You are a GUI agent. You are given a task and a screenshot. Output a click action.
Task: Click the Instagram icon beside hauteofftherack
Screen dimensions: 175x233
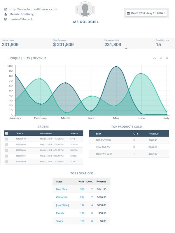coord(6,19)
